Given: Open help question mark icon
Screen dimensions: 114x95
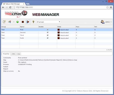Looking at the screenshot, I should coord(33,22).
